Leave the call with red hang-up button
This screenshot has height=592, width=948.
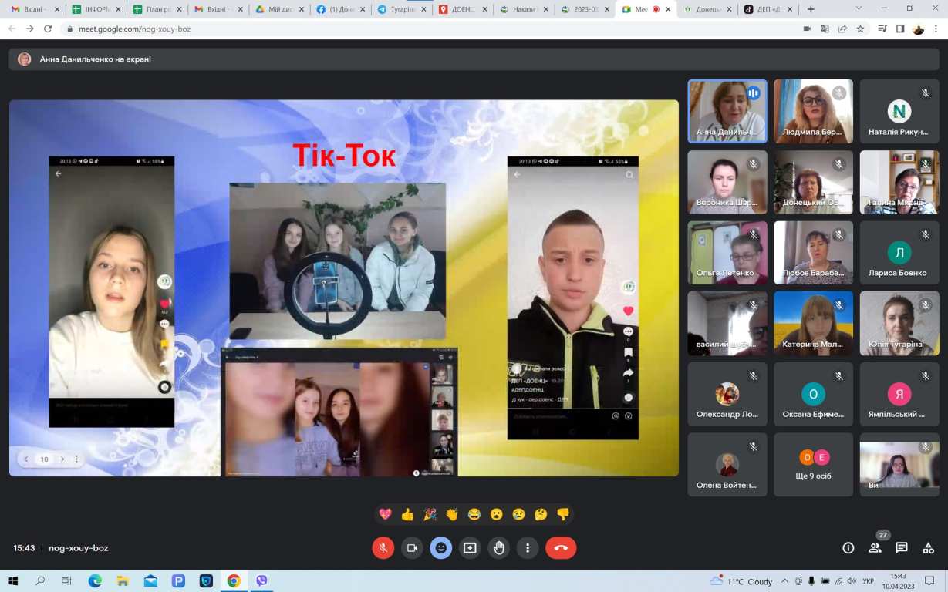point(561,548)
